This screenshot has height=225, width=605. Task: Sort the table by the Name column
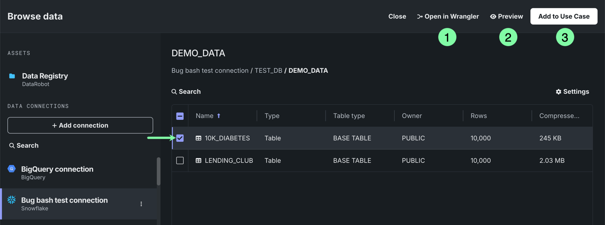click(204, 116)
